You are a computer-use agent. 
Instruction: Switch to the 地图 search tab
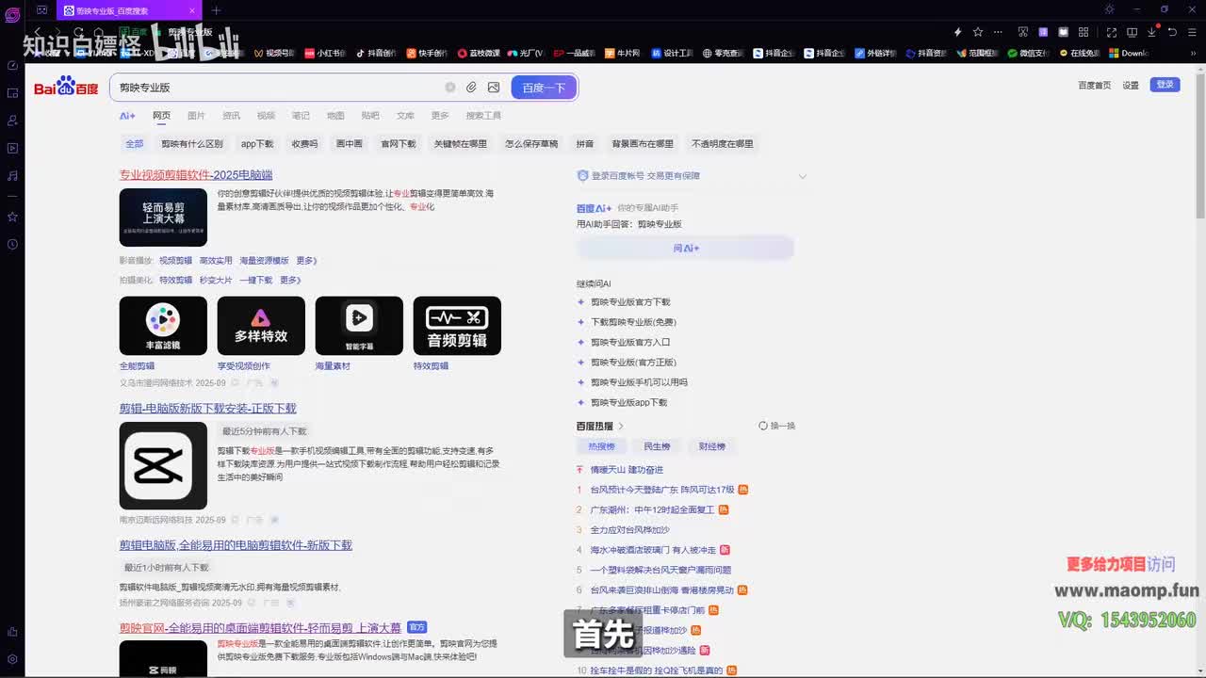click(x=335, y=116)
